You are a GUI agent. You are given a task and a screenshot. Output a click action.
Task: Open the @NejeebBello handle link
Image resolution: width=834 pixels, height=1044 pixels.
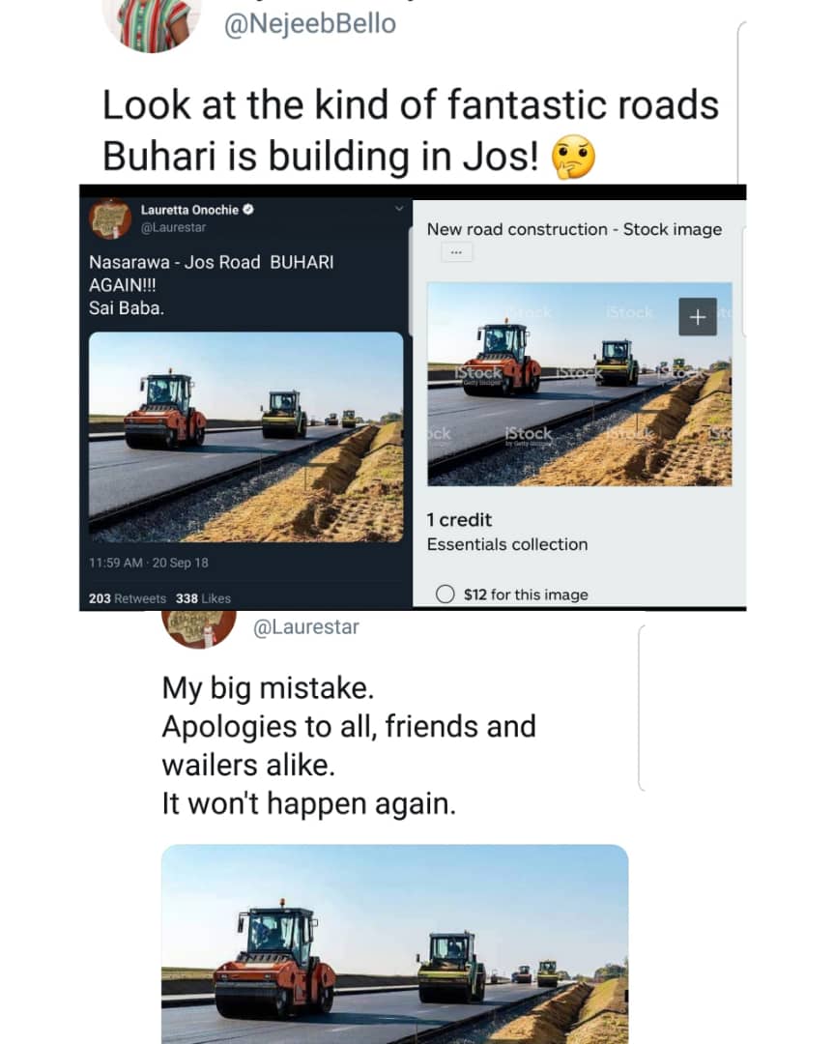(x=310, y=24)
